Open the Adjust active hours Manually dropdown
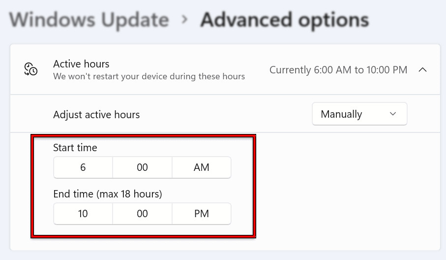 coord(359,114)
